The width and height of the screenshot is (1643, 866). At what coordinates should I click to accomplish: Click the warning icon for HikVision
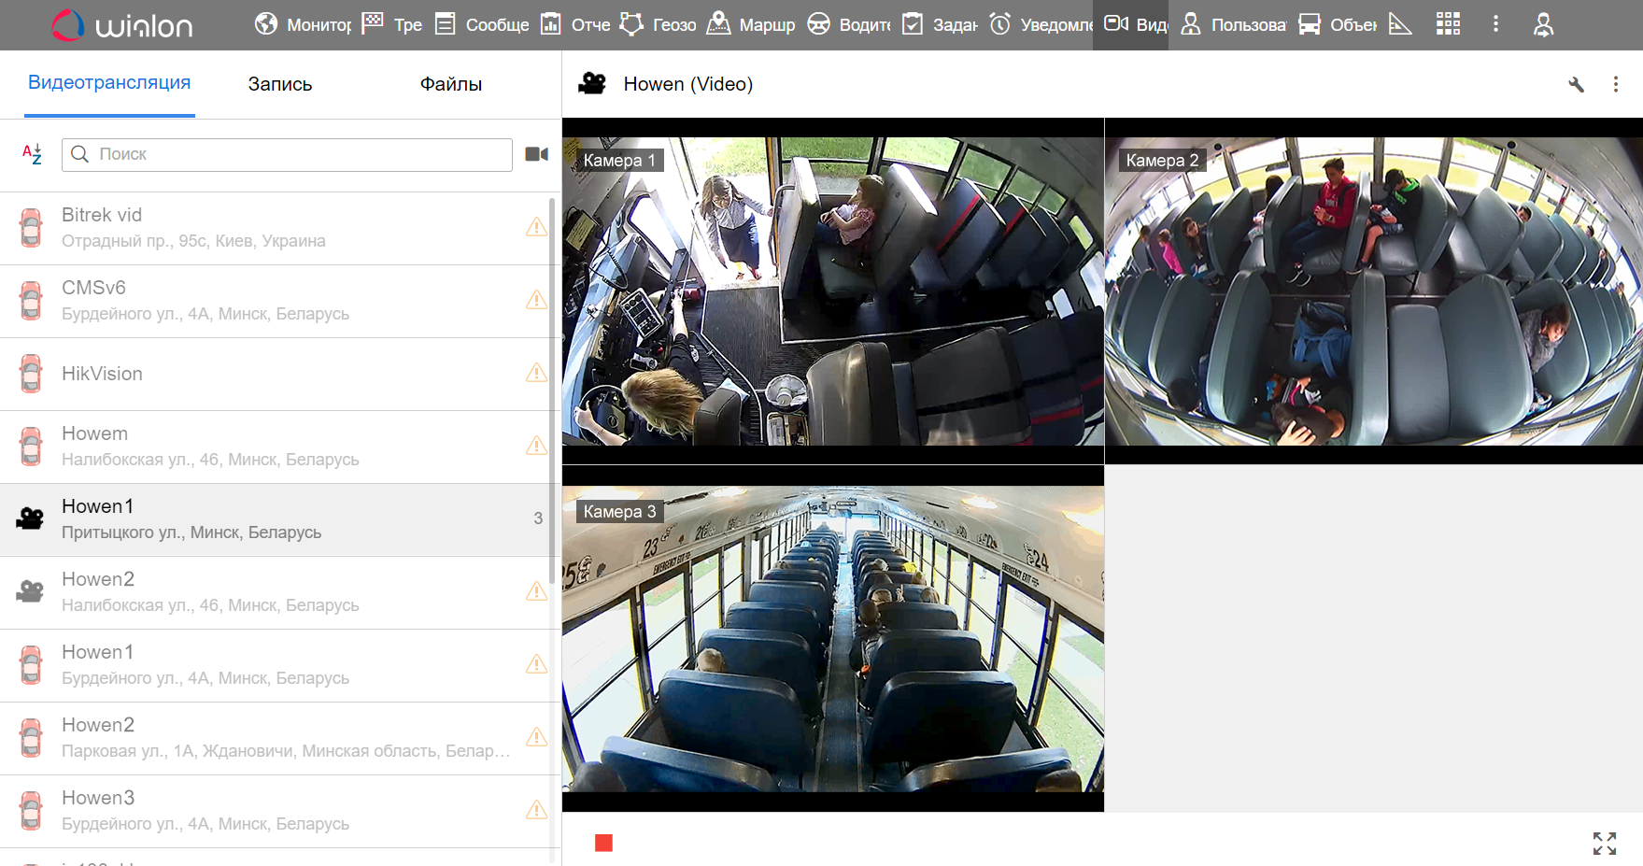[536, 374]
